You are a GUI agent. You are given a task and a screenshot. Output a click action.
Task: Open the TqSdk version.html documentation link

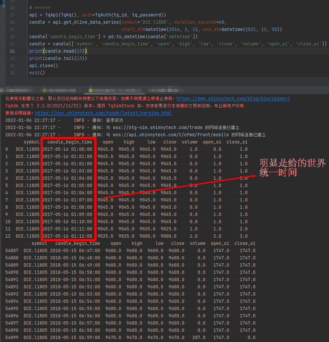pos(103,113)
